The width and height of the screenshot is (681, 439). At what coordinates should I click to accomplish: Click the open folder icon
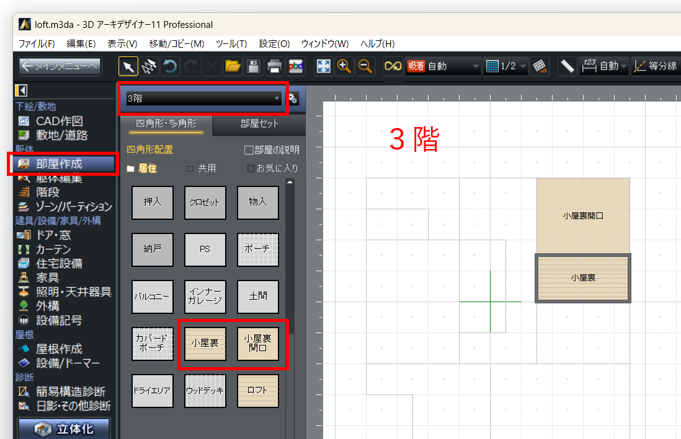(x=232, y=66)
